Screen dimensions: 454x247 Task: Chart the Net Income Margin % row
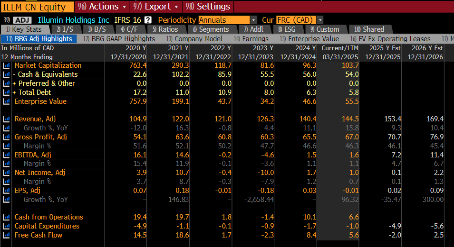(x=6, y=182)
